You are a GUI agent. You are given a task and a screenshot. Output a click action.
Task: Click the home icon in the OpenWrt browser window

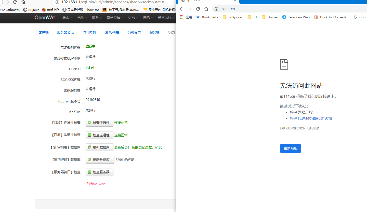(23, 2)
